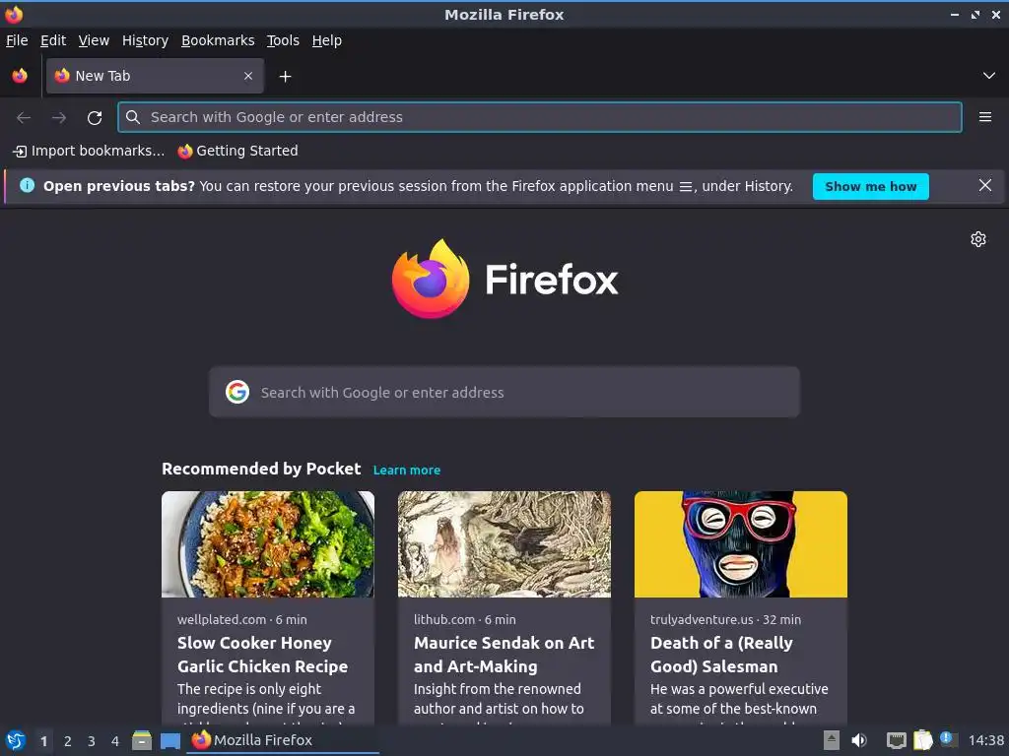
Task: Open the masked salesman article thumbnail
Action: coord(741,543)
